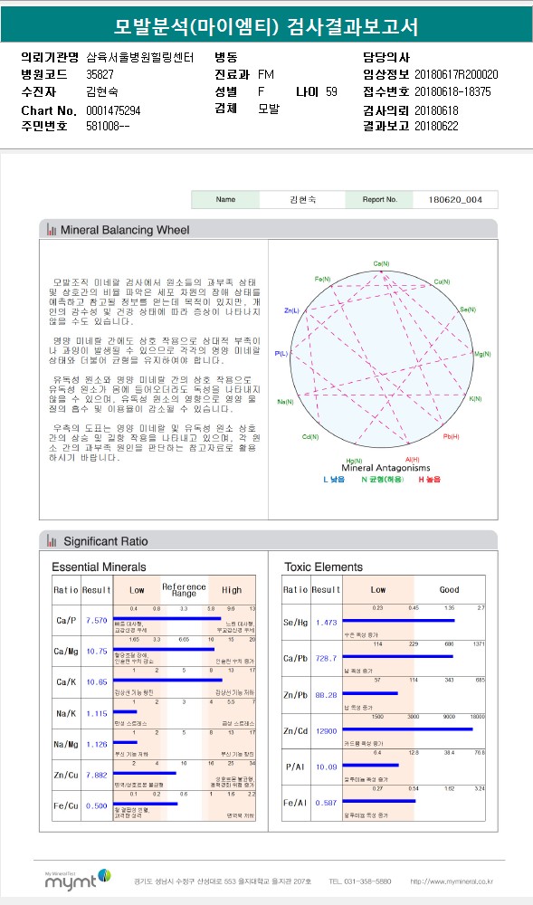Click the Fe(N) label on the wheel

322,279
